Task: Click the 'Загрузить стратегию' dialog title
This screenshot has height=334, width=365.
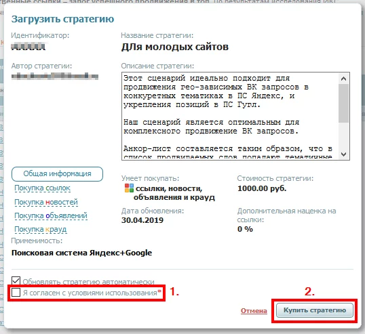Action: coord(62,19)
